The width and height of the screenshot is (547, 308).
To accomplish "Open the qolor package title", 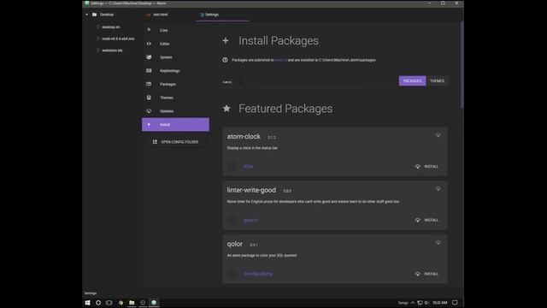I will click(235, 244).
